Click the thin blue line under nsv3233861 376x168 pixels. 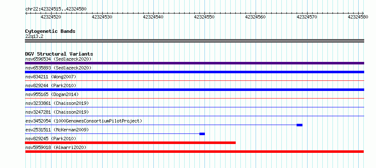click(x=194, y=107)
